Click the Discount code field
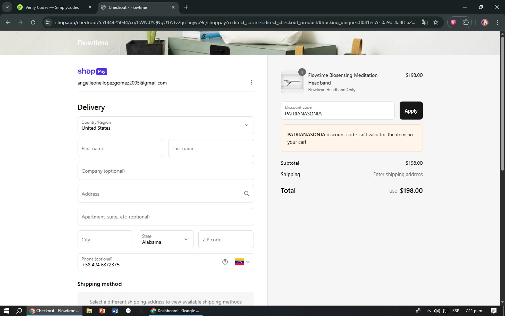This screenshot has height=316, width=505. 338,110
